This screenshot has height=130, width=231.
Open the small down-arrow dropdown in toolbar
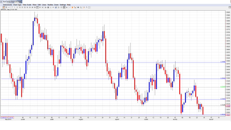pyautogui.click(x=67, y=7)
